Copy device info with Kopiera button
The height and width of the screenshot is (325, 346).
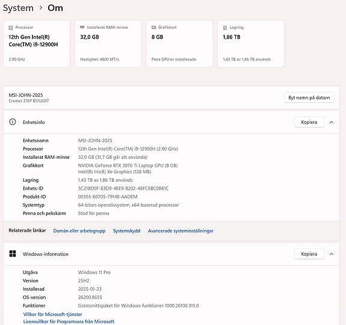pyautogui.click(x=309, y=122)
